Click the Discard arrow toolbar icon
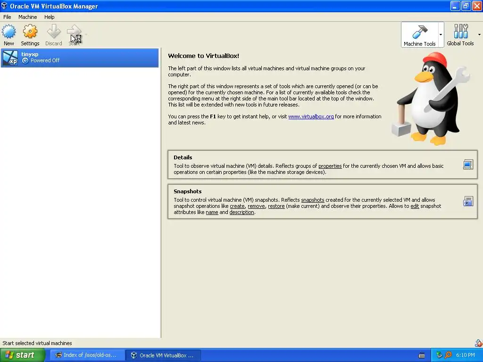 (x=54, y=32)
